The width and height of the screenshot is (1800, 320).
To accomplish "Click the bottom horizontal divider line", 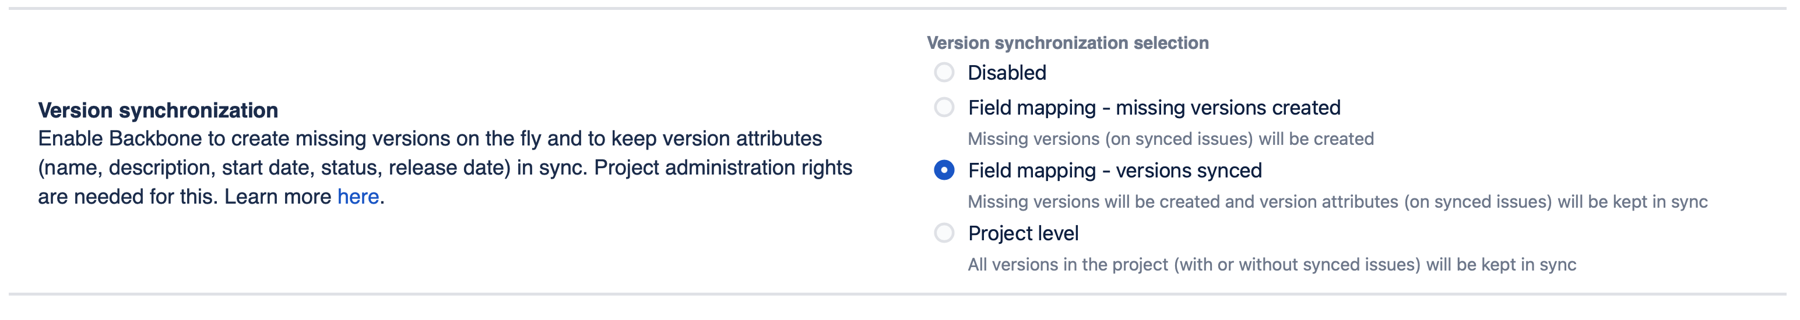I will tap(897, 294).
